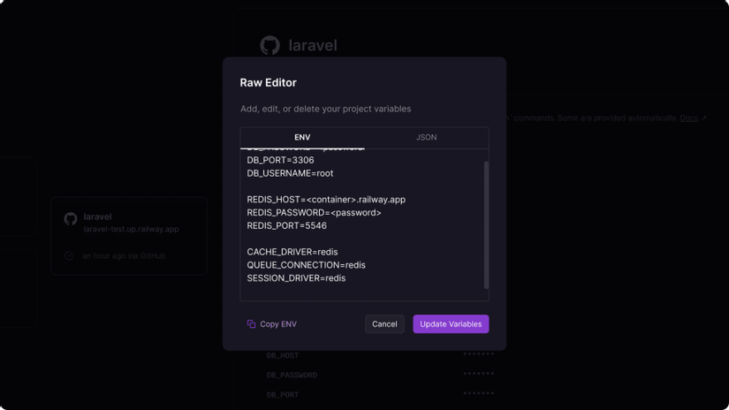Click the DB_PORT=3306 line
729x410 pixels.
point(280,160)
